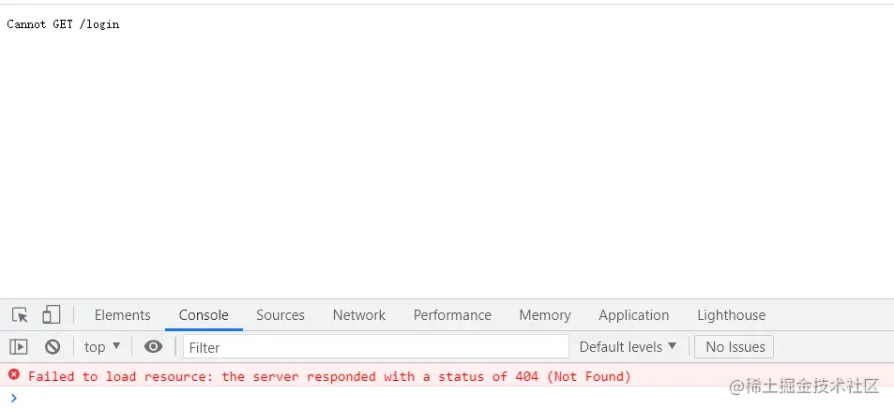The image size is (894, 410).
Task: Switch to the Memory tab
Action: point(544,314)
